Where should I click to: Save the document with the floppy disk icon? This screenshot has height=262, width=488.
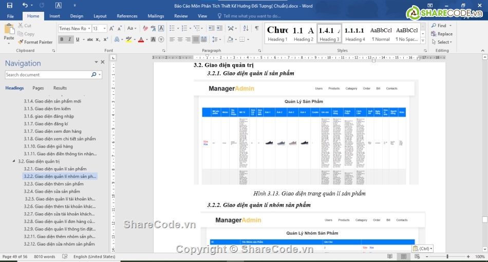tap(10, 5)
